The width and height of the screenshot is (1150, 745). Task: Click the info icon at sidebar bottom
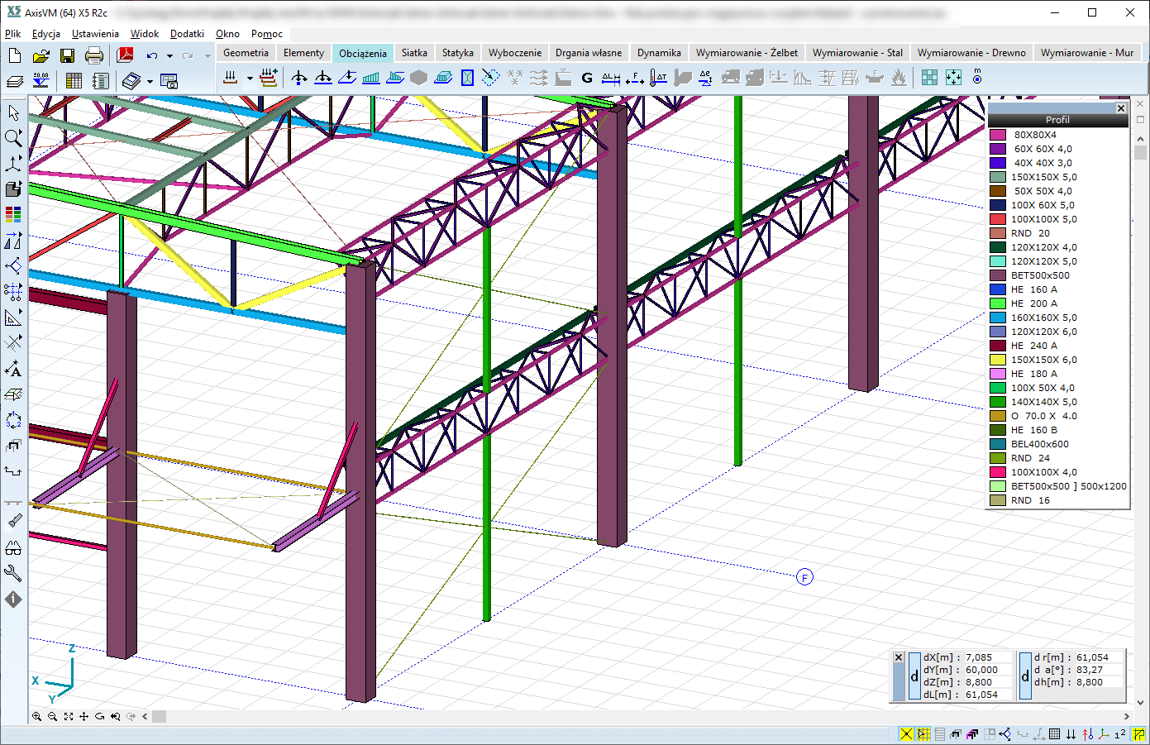click(13, 599)
